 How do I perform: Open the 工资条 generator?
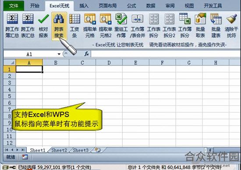coord(74,26)
